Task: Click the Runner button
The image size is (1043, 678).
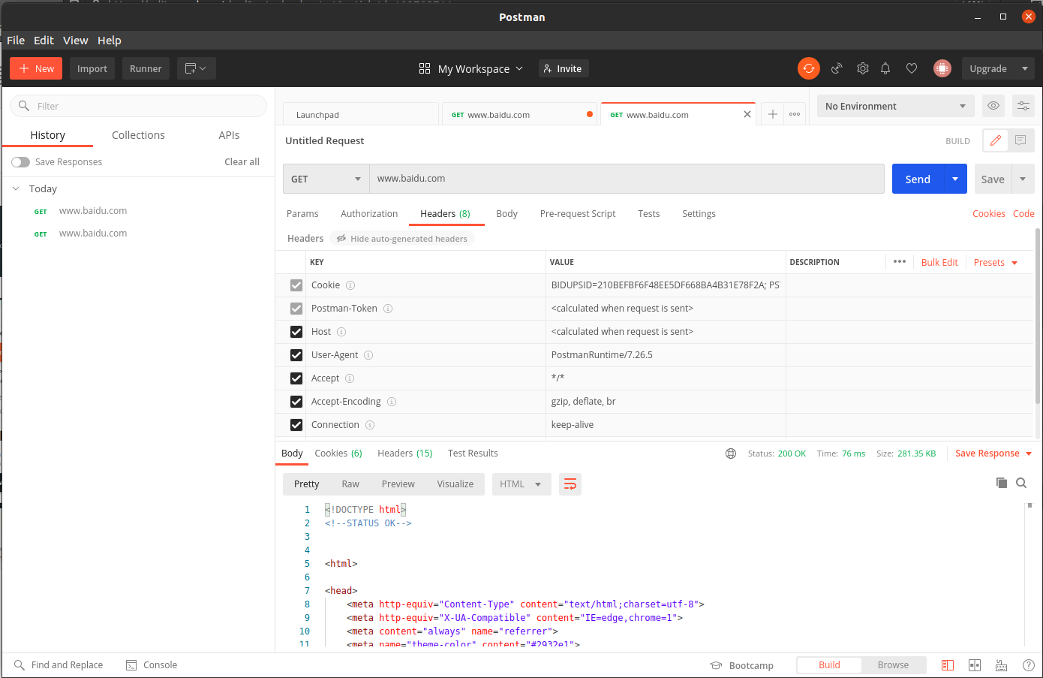Action: pos(146,68)
